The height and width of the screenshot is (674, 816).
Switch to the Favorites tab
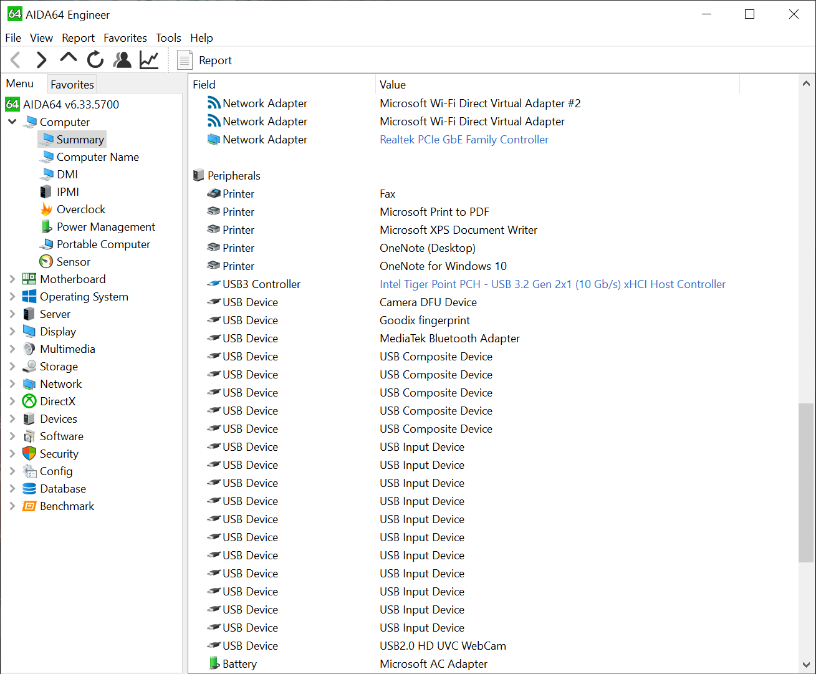(x=72, y=84)
